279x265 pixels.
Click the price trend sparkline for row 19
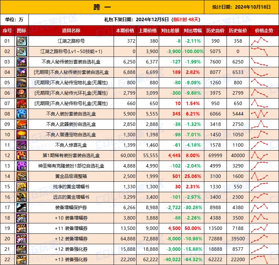[260, 228]
